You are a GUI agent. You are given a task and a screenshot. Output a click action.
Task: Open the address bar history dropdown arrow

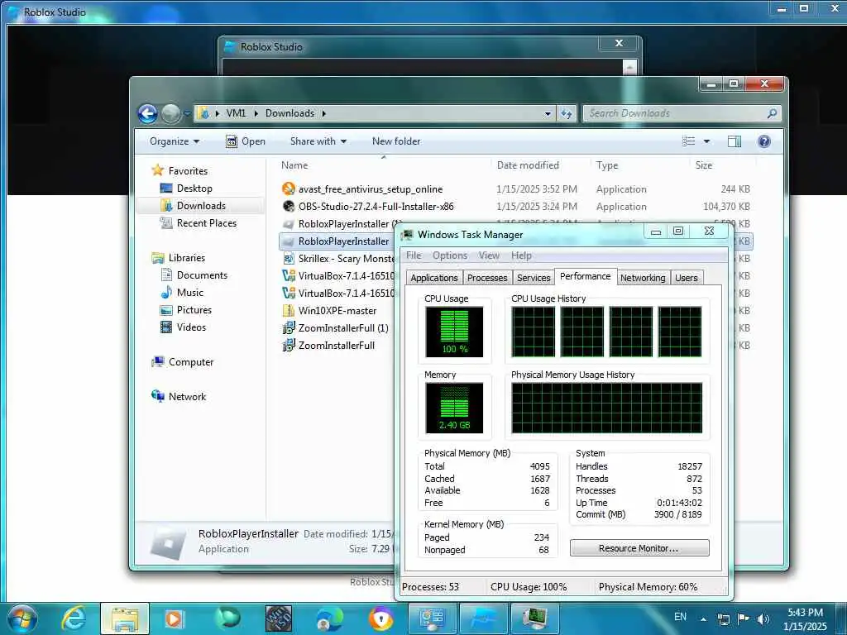pos(548,113)
